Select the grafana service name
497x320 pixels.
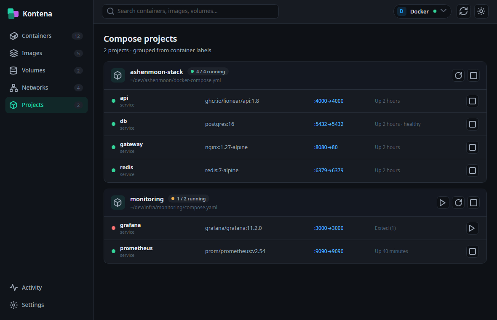point(130,225)
